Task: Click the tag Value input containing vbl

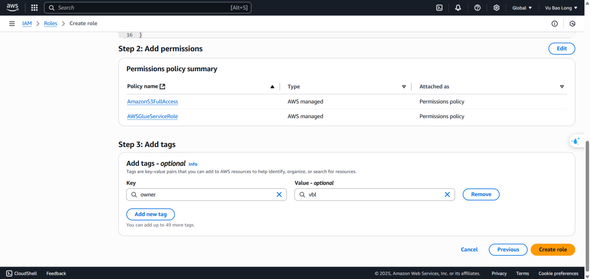Action: (x=374, y=194)
